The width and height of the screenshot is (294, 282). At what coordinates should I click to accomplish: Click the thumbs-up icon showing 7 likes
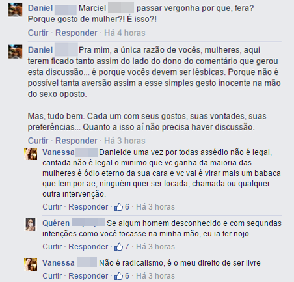pos(118,247)
